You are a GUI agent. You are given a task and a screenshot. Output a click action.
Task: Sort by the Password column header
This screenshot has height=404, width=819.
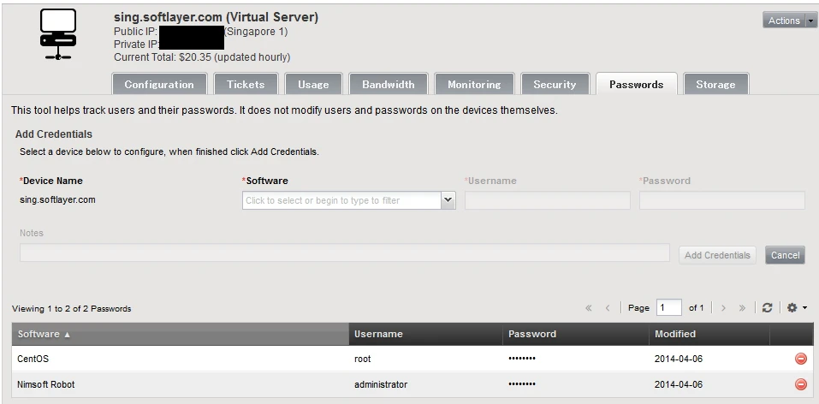pos(576,334)
